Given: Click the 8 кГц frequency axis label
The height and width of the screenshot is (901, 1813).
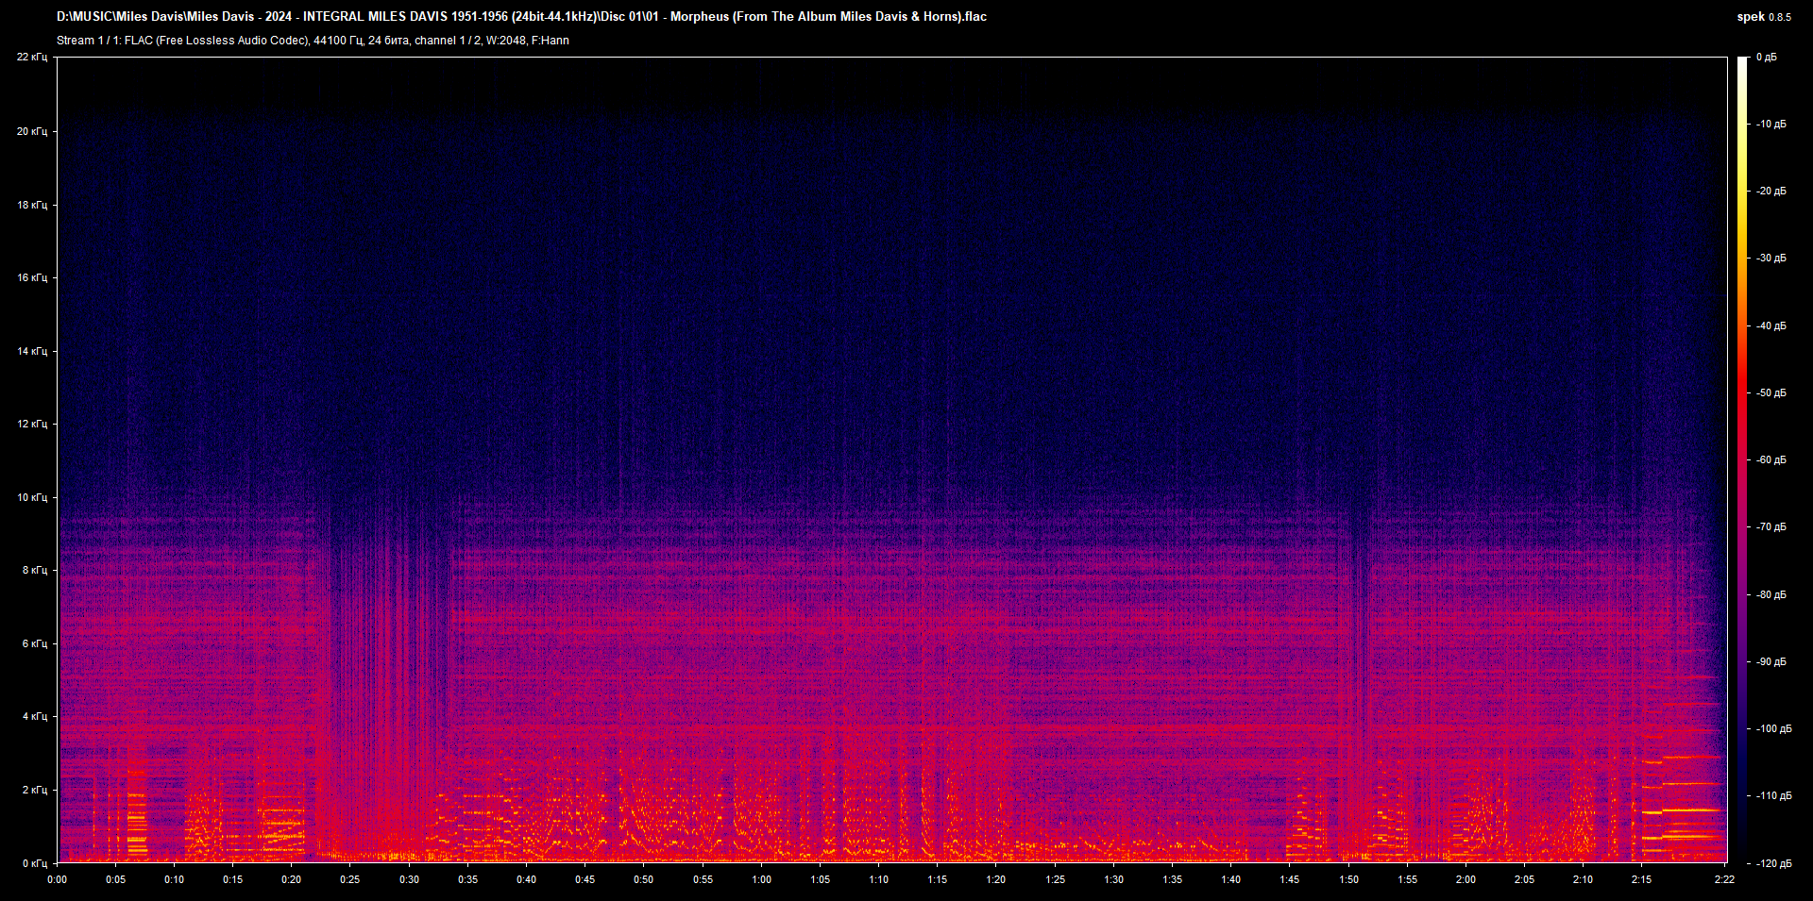Looking at the screenshot, I should coord(35,570).
